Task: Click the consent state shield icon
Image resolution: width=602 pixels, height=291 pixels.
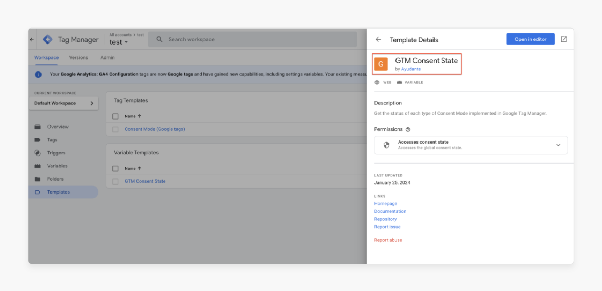Action: (386, 145)
